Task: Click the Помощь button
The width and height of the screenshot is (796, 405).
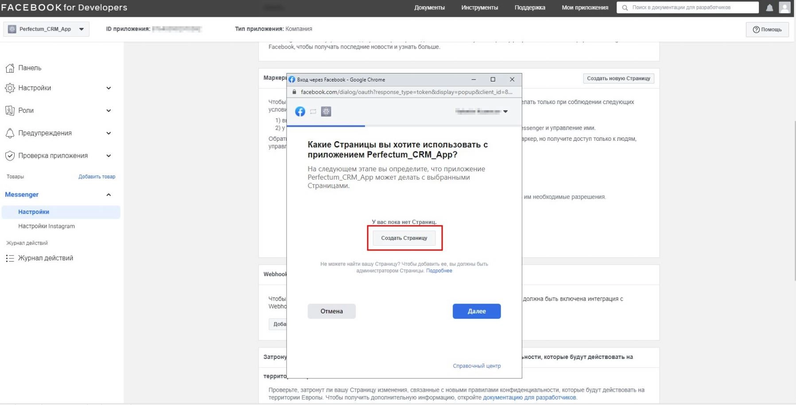Action: (x=767, y=30)
